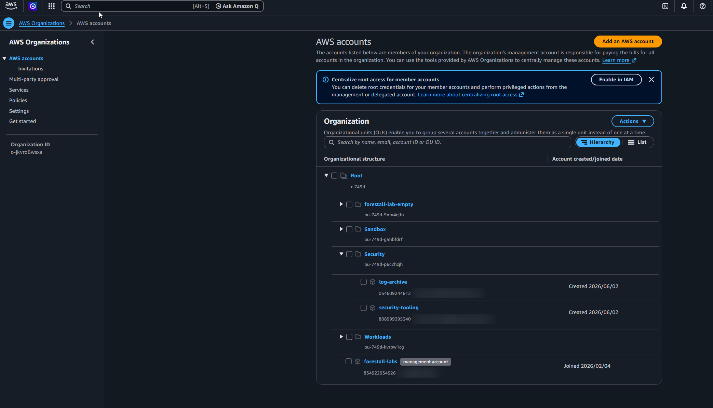Collapse the Security organizational unit
Screen dimensions: 713x408
coord(341,254)
